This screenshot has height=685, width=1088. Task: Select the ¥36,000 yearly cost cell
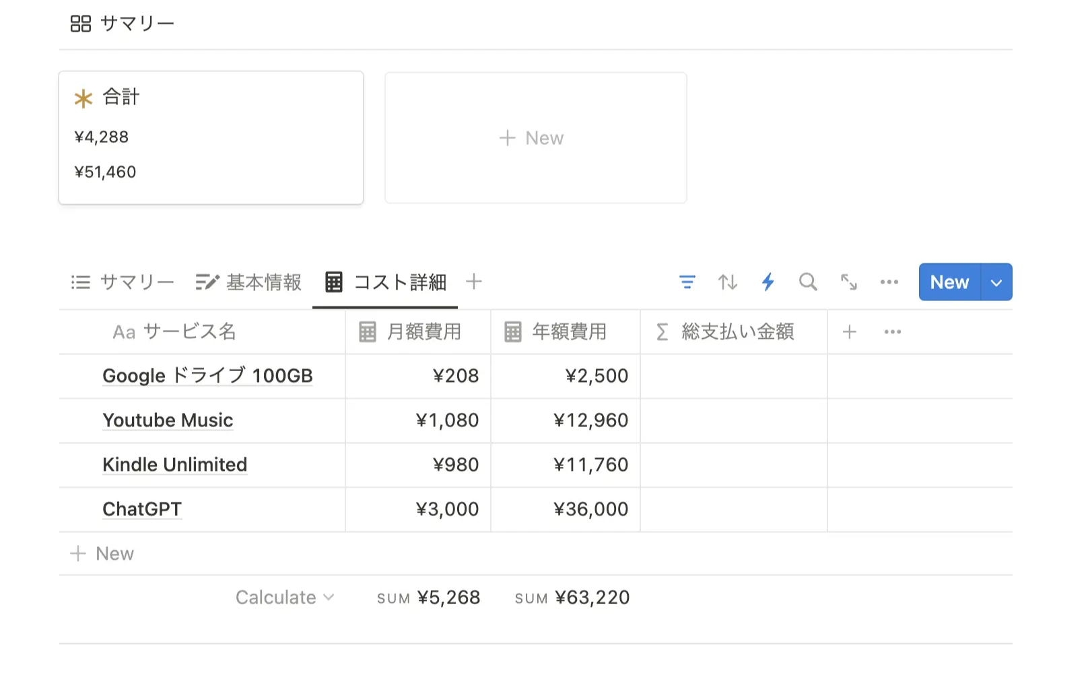566,509
